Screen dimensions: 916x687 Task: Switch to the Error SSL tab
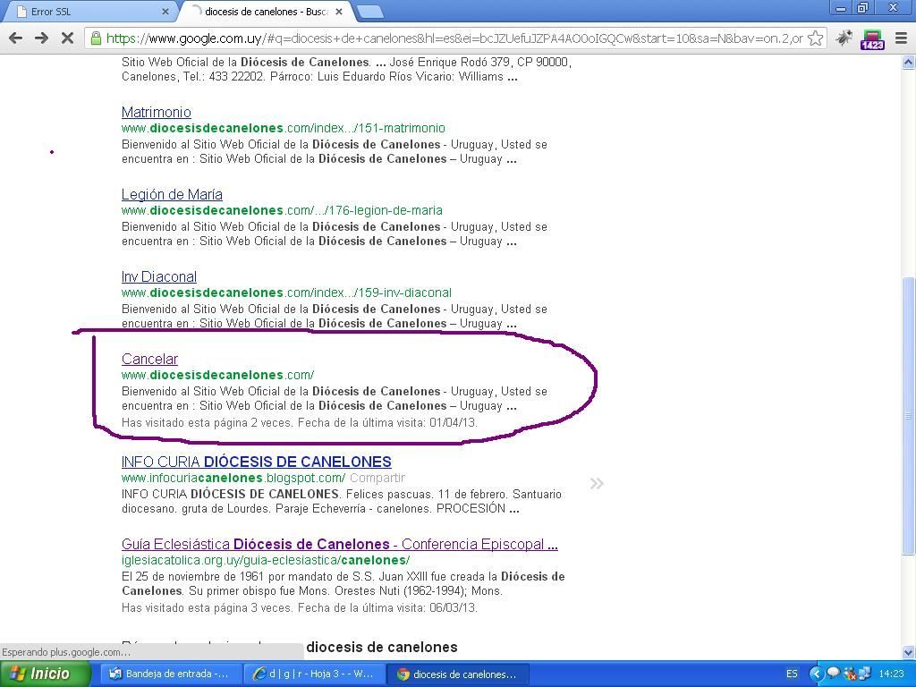[x=90, y=11]
